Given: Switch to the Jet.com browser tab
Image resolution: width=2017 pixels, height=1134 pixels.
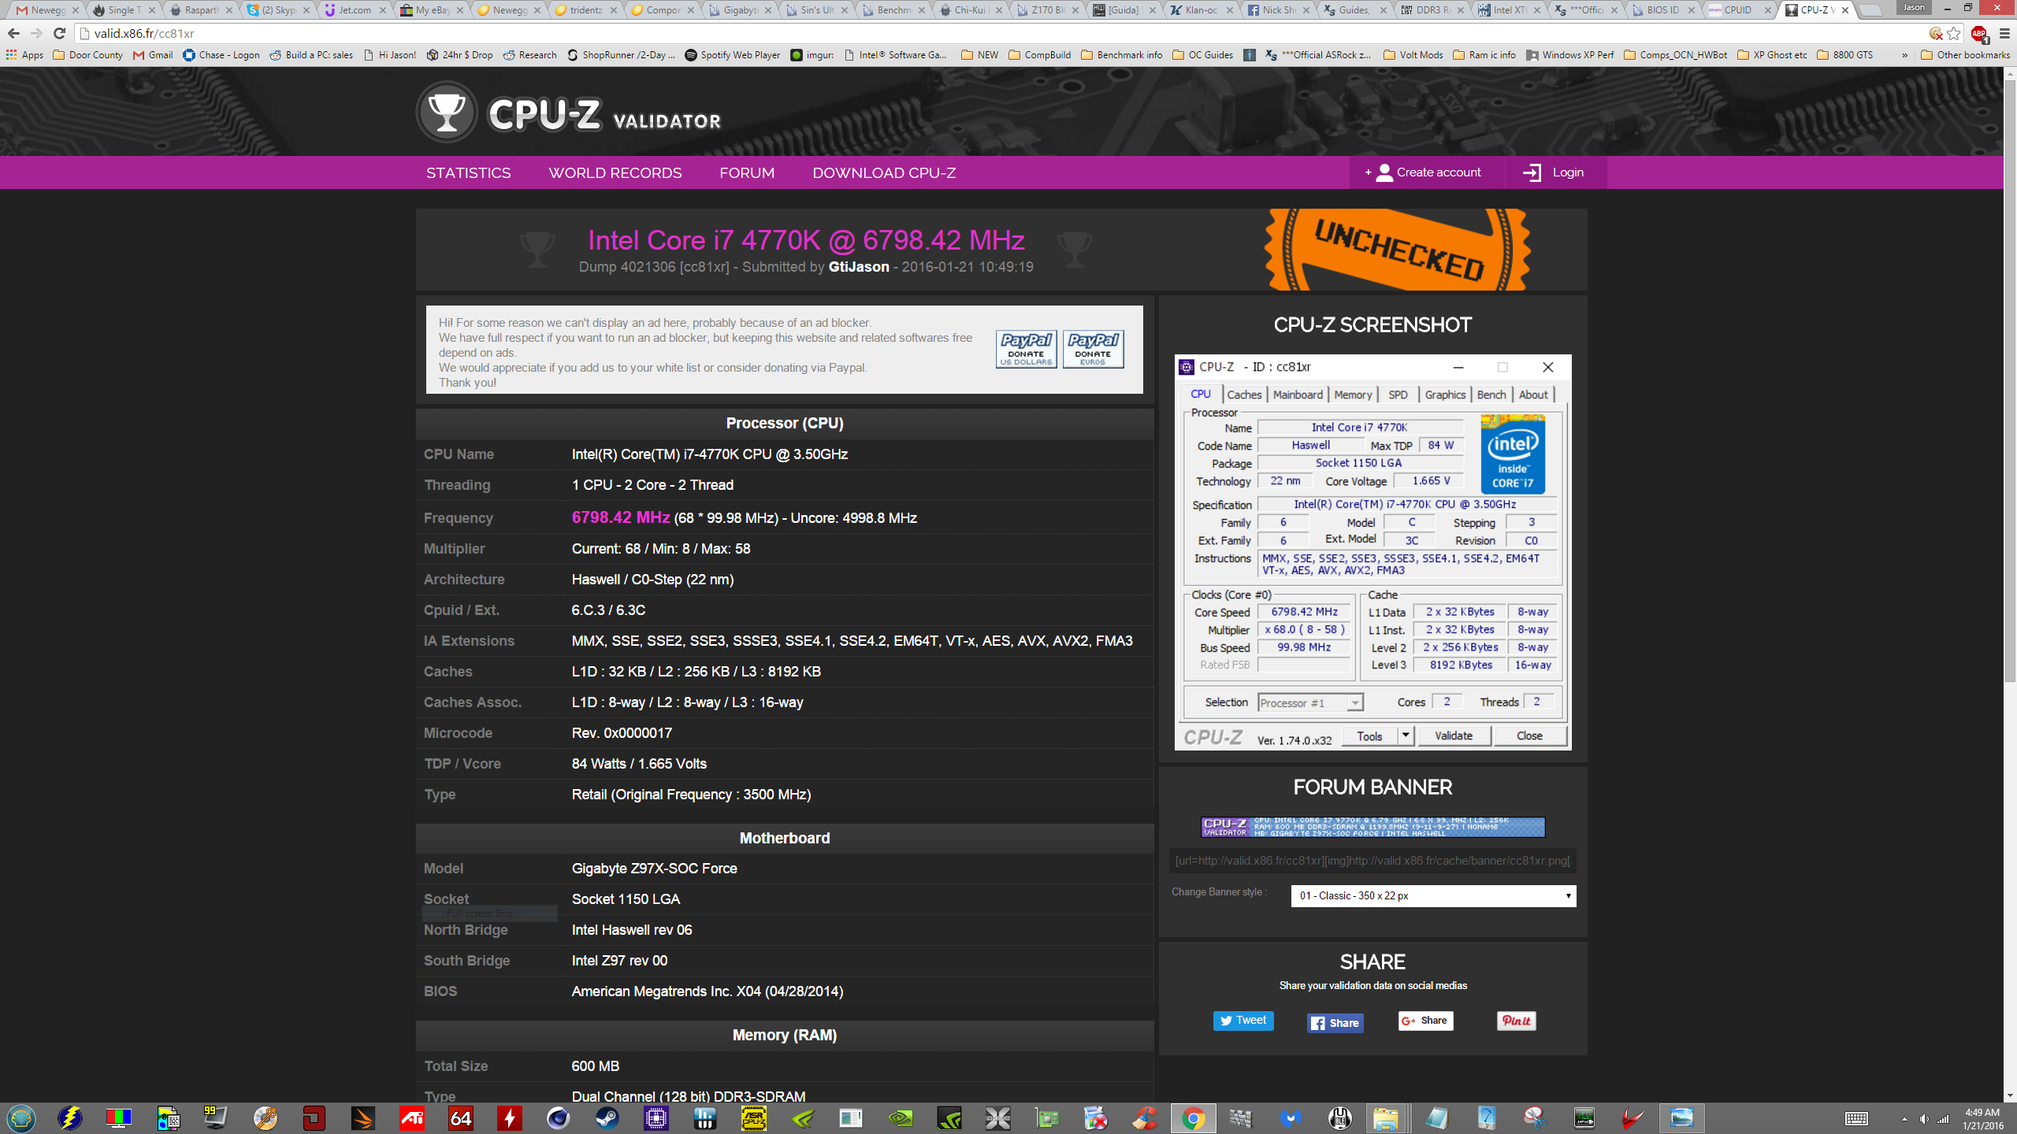Looking at the screenshot, I should pyautogui.click(x=354, y=10).
